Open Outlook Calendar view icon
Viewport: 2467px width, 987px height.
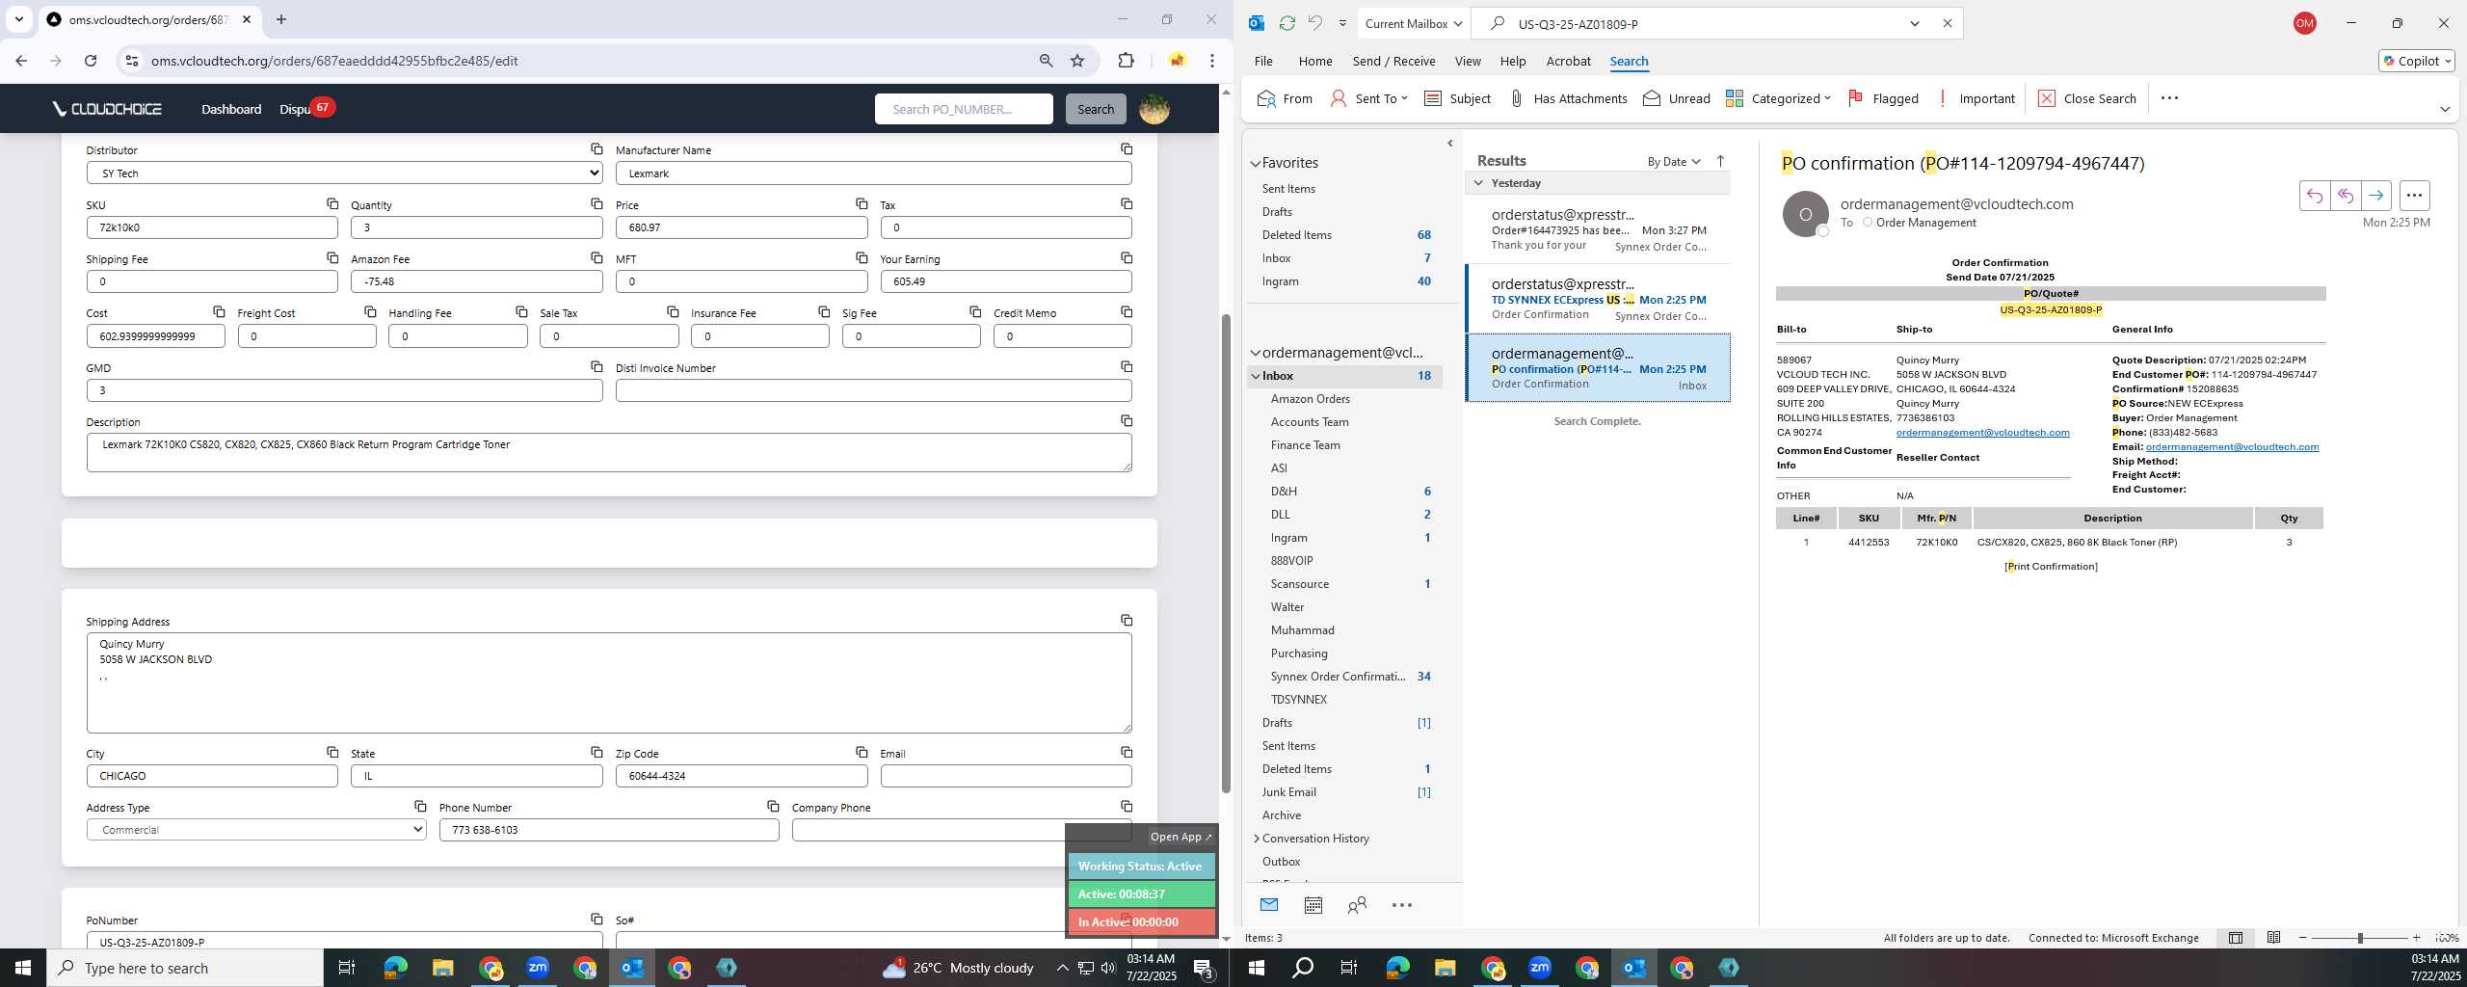1313,905
